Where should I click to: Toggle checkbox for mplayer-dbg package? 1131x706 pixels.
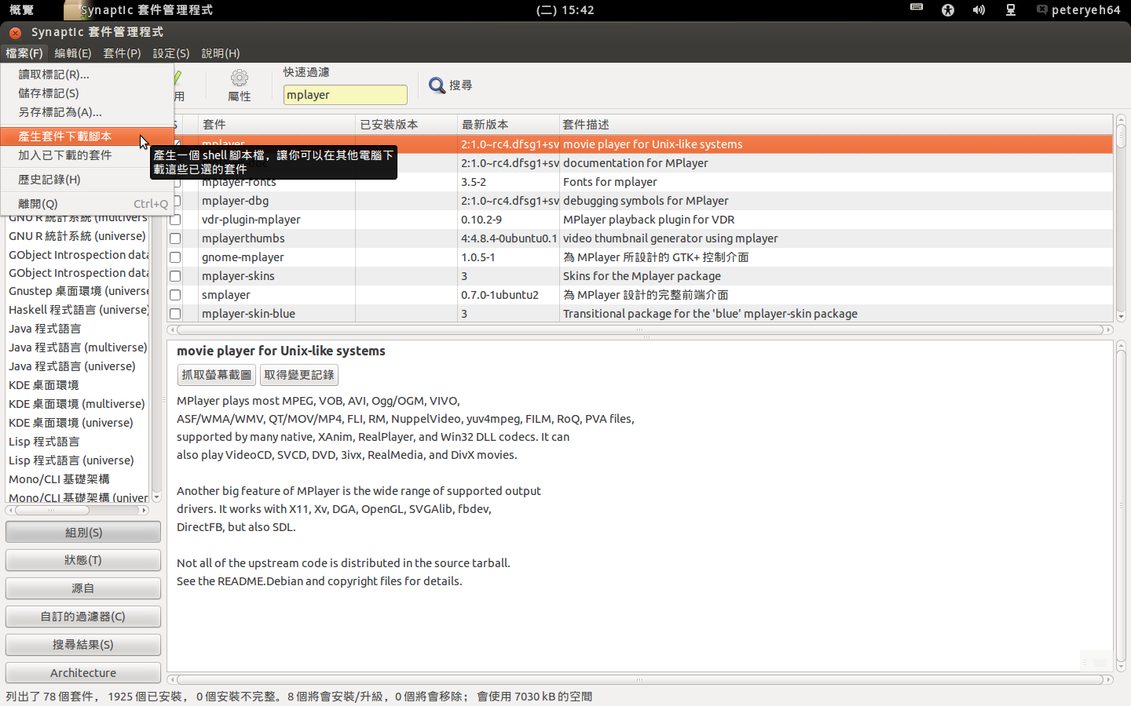[175, 201]
